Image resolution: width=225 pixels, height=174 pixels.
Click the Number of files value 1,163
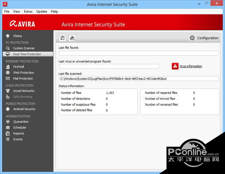(110, 93)
